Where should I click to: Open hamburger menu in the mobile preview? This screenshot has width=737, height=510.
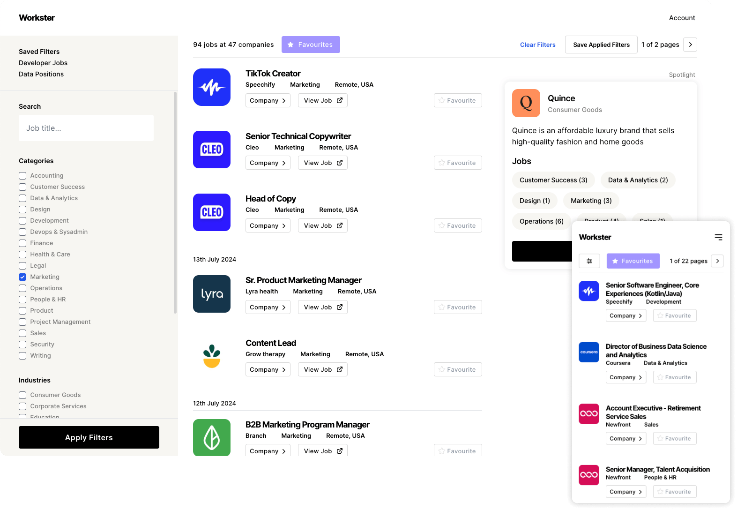coord(718,237)
